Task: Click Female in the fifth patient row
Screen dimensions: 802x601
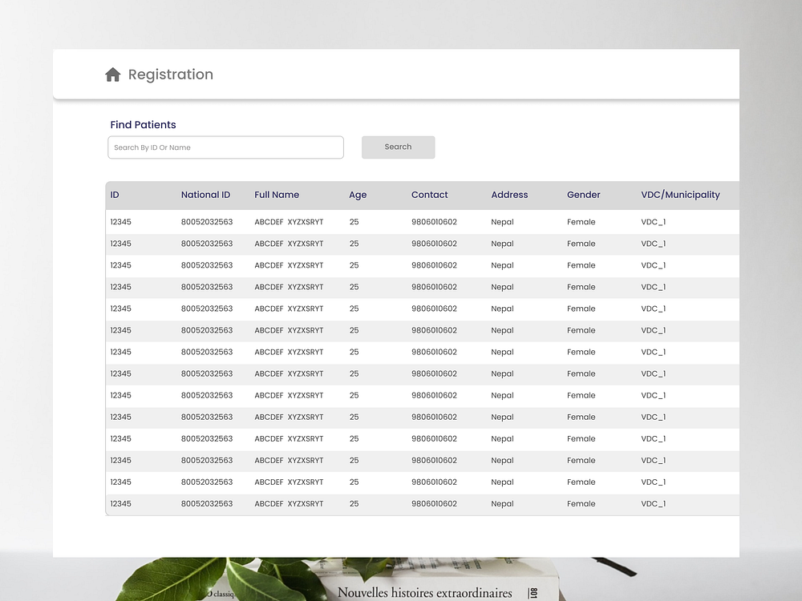Action: tap(581, 309)
